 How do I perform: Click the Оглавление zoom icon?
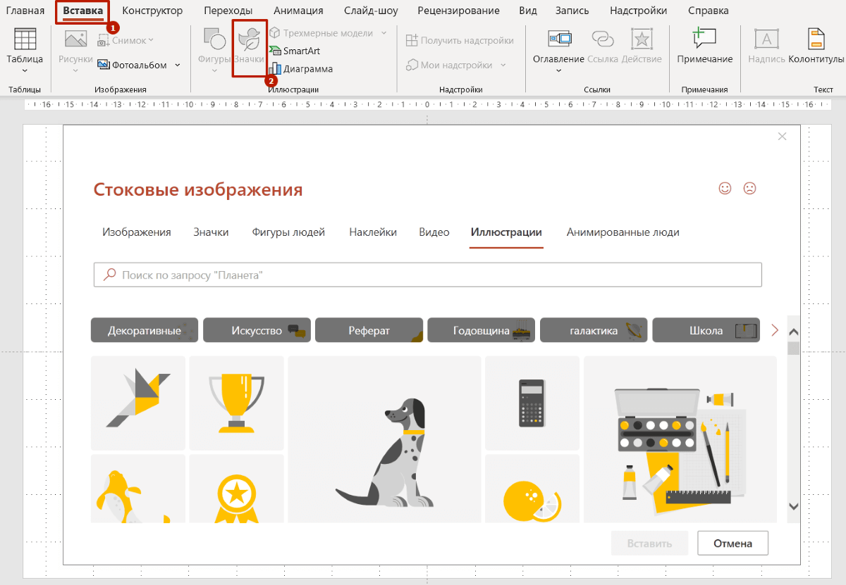click(558, 39)
